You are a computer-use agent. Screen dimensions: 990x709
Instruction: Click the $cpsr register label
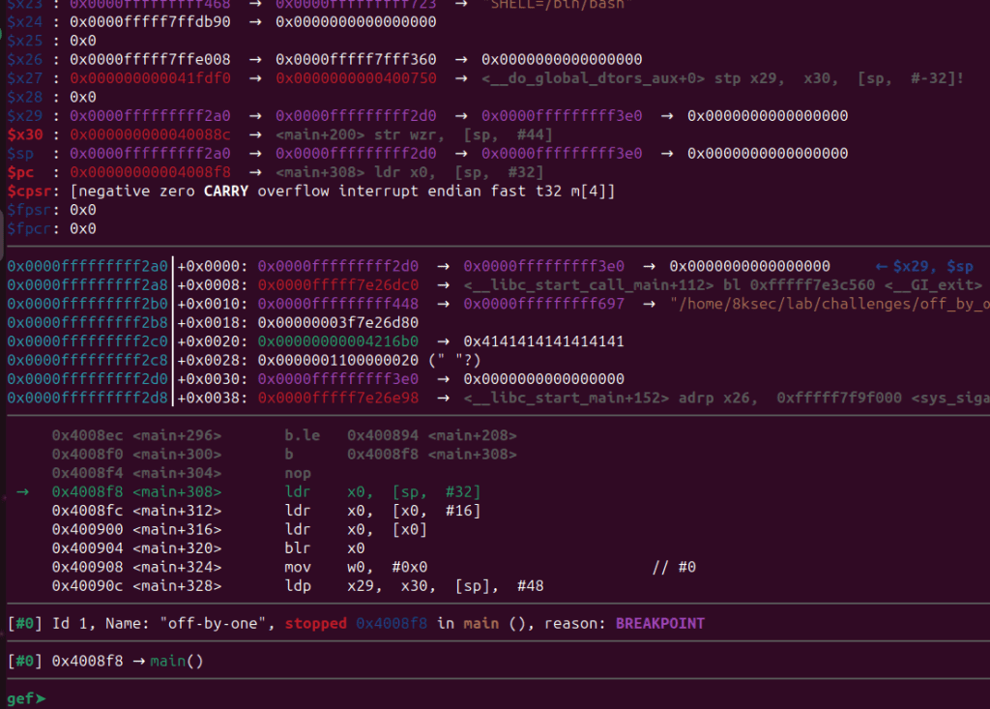pyautogui.click(x=29, y=191)
